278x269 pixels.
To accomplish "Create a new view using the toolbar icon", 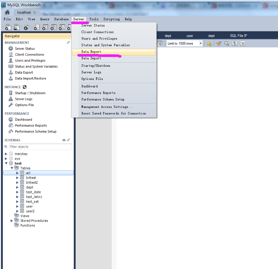I will click(x=53, y=27).
